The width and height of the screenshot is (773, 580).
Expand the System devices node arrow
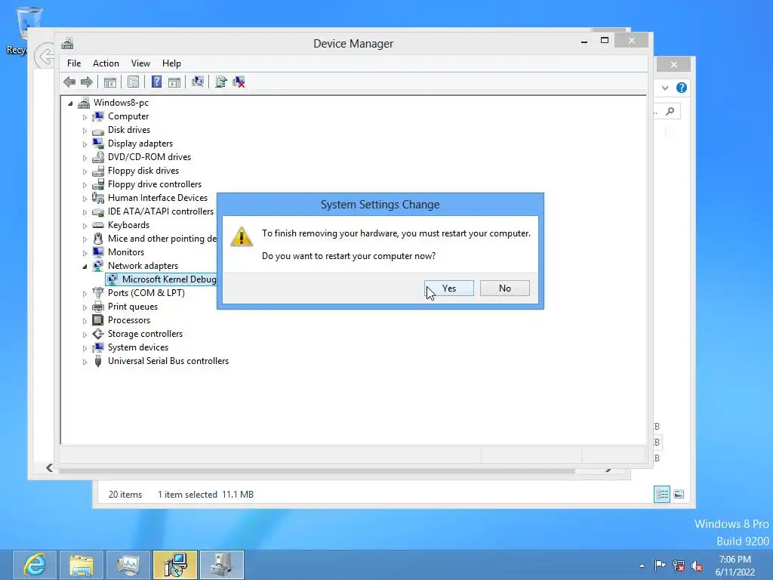[85, 348]
